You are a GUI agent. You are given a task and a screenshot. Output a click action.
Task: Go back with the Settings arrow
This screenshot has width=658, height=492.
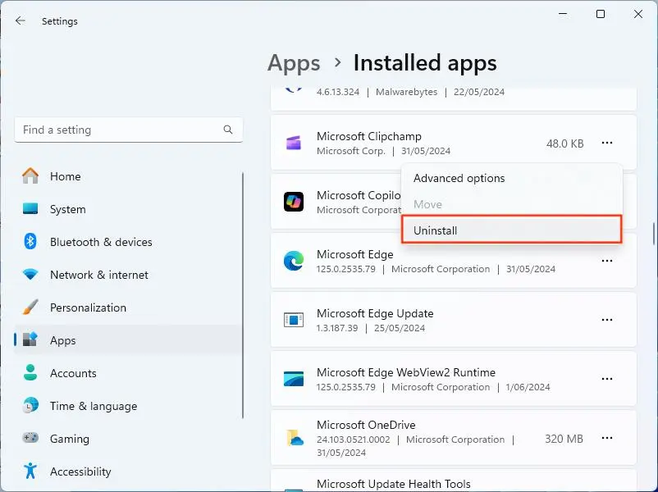(x=21, y=21)
